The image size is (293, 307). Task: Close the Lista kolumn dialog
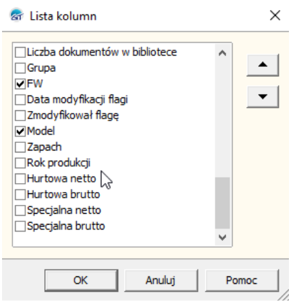click(x=275, y=16)
